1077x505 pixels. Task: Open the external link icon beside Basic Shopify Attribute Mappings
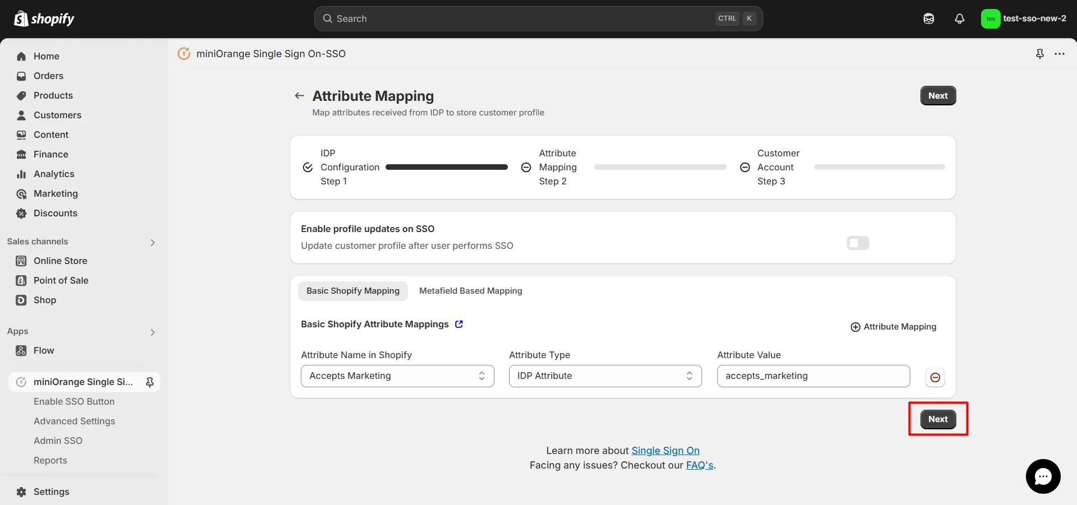coord(459,324)
